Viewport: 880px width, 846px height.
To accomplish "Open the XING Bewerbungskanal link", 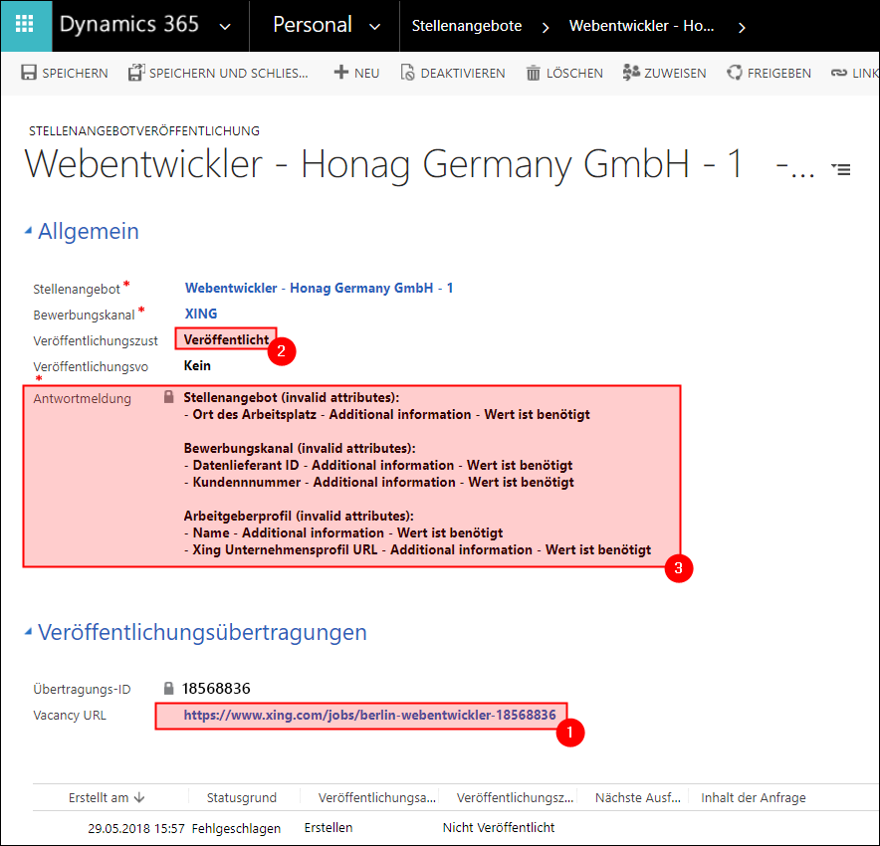I will (x=201, y=314).
